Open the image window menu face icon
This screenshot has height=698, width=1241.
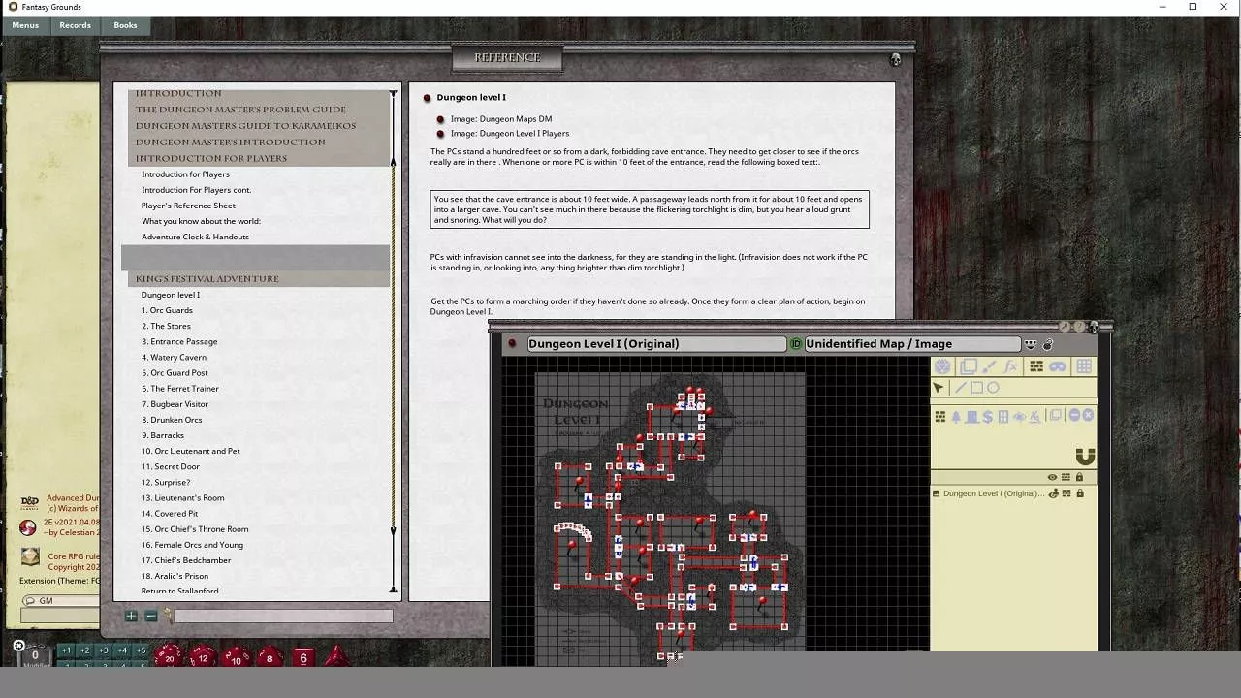tap(1031, 344)
